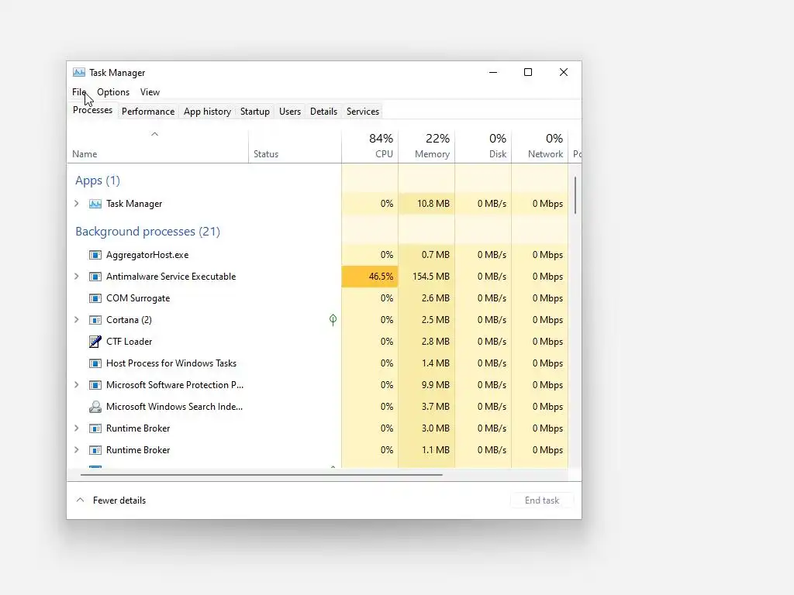Expand the Runtime Broker row using 1.1 MB
The width and height of the screenshot is (794, 595).
point(77,450)
